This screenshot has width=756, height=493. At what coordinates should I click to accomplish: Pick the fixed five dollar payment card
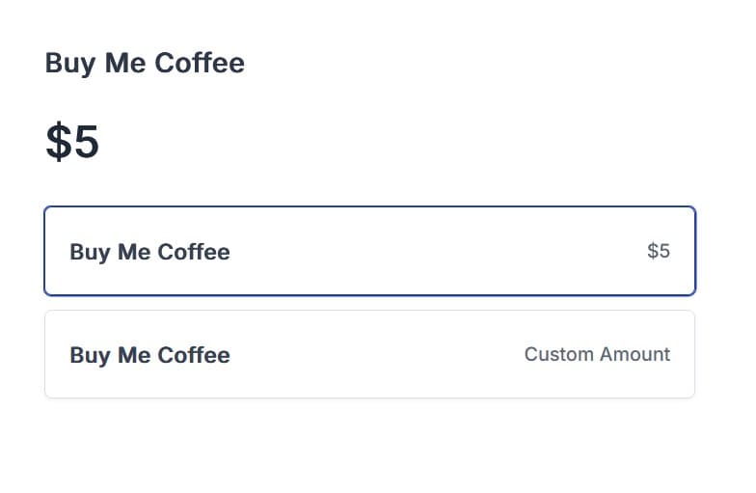tap(369, 251)
